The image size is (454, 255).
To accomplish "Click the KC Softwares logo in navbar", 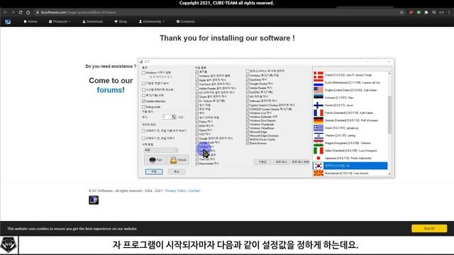I will 8,22.
